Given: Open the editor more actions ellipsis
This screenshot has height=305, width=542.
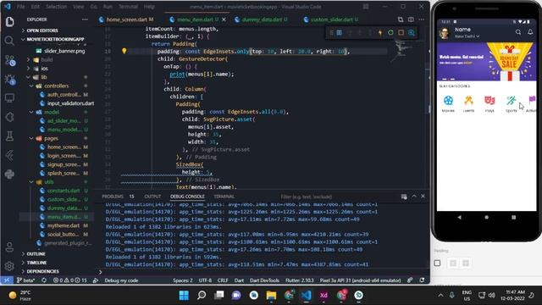Looking at the screenshot, I should click(x=422, y=19).
